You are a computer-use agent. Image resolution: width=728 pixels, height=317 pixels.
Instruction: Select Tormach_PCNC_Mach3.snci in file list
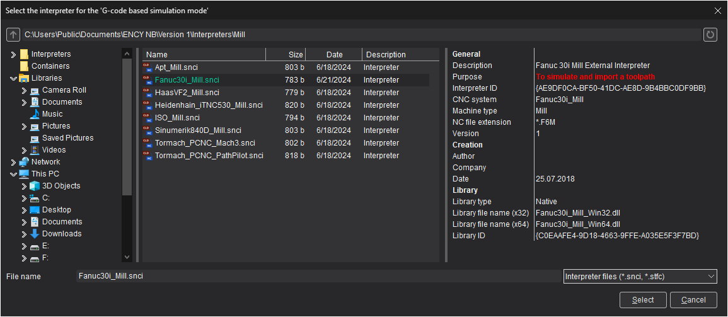[x=204, y=143]
